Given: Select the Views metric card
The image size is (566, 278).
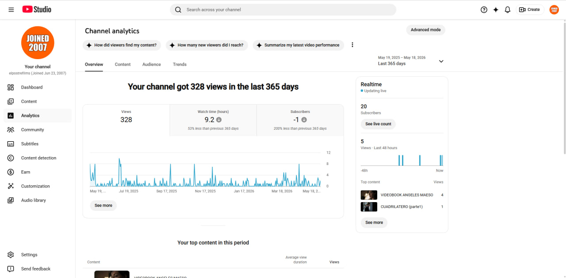Looking at the screenshot, I should coord(126,120).
